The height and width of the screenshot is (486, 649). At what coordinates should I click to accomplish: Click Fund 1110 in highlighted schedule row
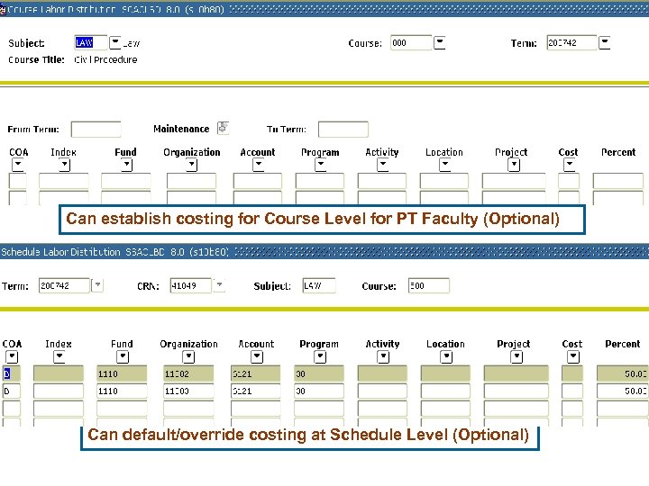pyautogui.click(x=122, y=373)
